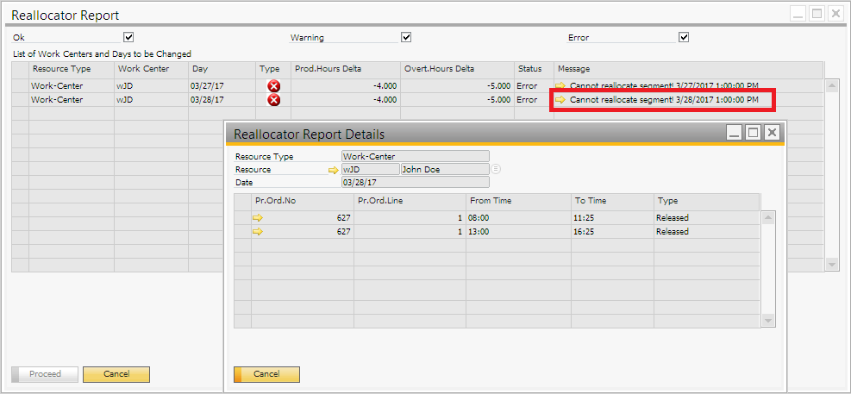Click the Date field showing 03/28/17
Image resolution: width=851 pixels, height=394 pixels.
[x=415, y=183]
